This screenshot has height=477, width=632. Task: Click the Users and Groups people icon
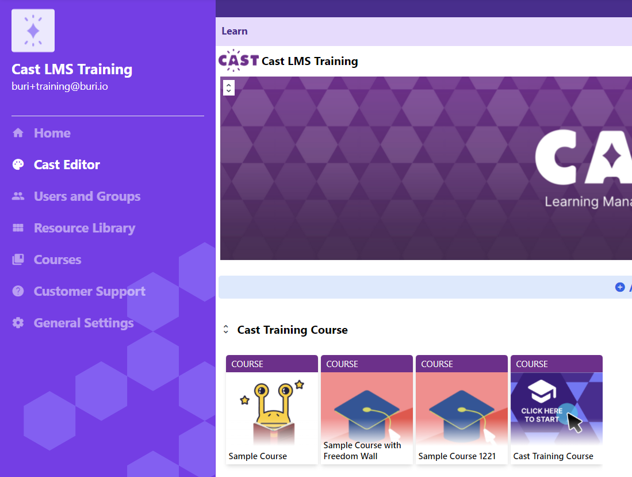click(18, 196)
